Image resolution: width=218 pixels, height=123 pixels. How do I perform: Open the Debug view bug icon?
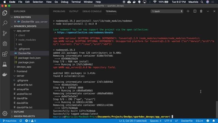click(x=5, y=44)
